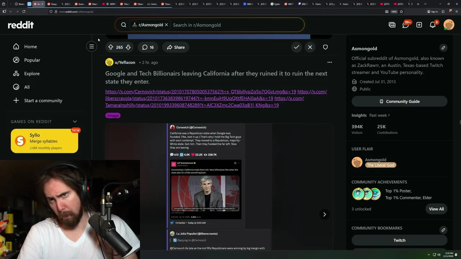Open post options three-dot menu
461x259 pixels.
(x=330, y=62)
